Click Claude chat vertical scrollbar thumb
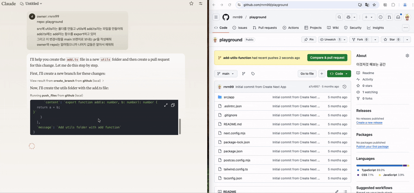414x193 pixels. pyautogui.click(x=180, y=126)
